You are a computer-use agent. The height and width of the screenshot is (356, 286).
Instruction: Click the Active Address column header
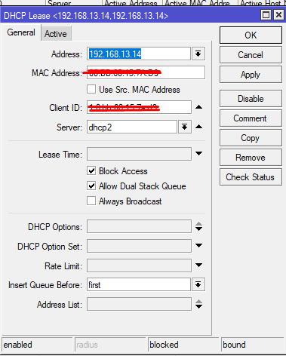132,3
